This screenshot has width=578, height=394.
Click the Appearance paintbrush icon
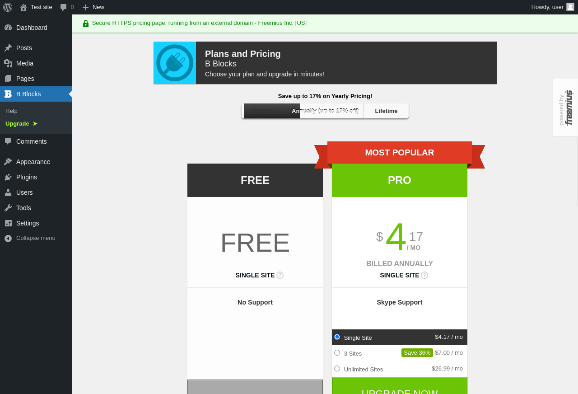(x=8, y=162)
